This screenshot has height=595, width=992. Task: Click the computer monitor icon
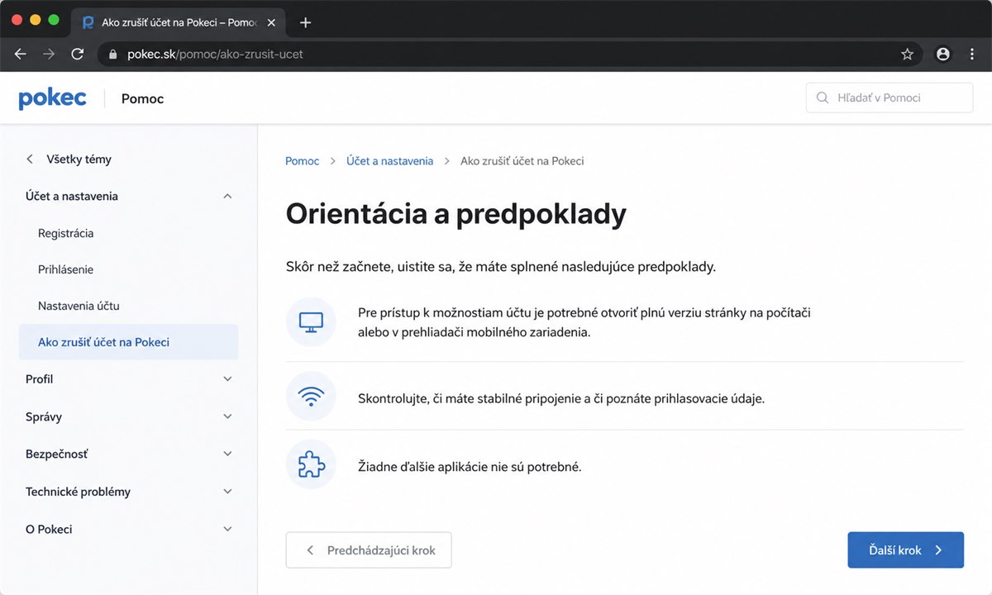point(311,321)
